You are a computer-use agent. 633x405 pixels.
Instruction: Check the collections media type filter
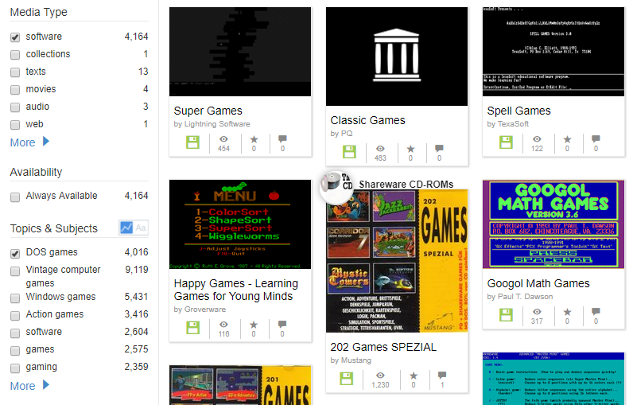point(15,55)
